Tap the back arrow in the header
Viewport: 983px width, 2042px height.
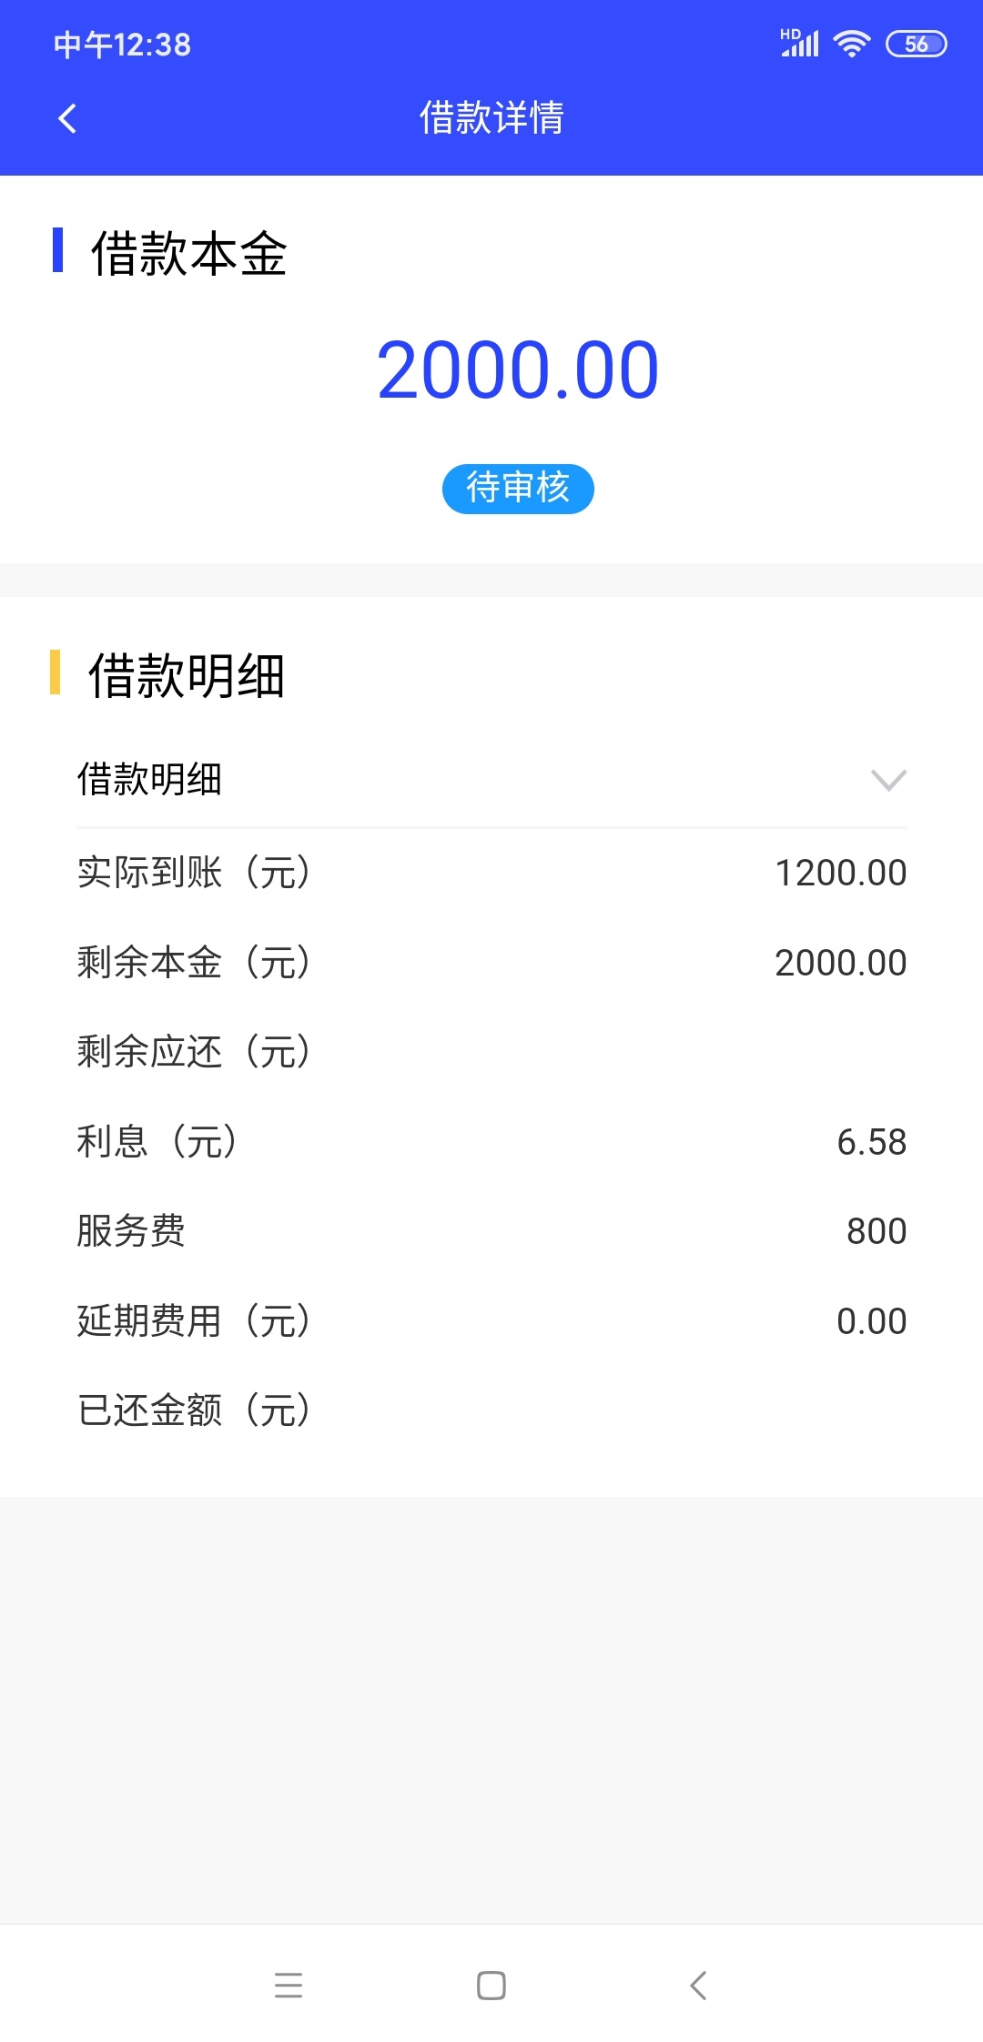coord(66,118)
